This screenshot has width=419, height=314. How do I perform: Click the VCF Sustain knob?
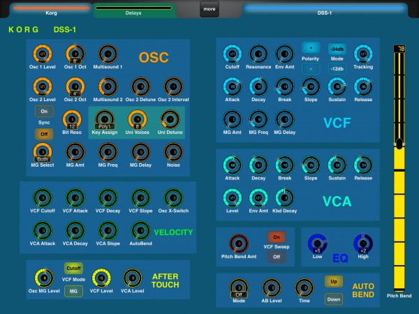coord(337,87)
